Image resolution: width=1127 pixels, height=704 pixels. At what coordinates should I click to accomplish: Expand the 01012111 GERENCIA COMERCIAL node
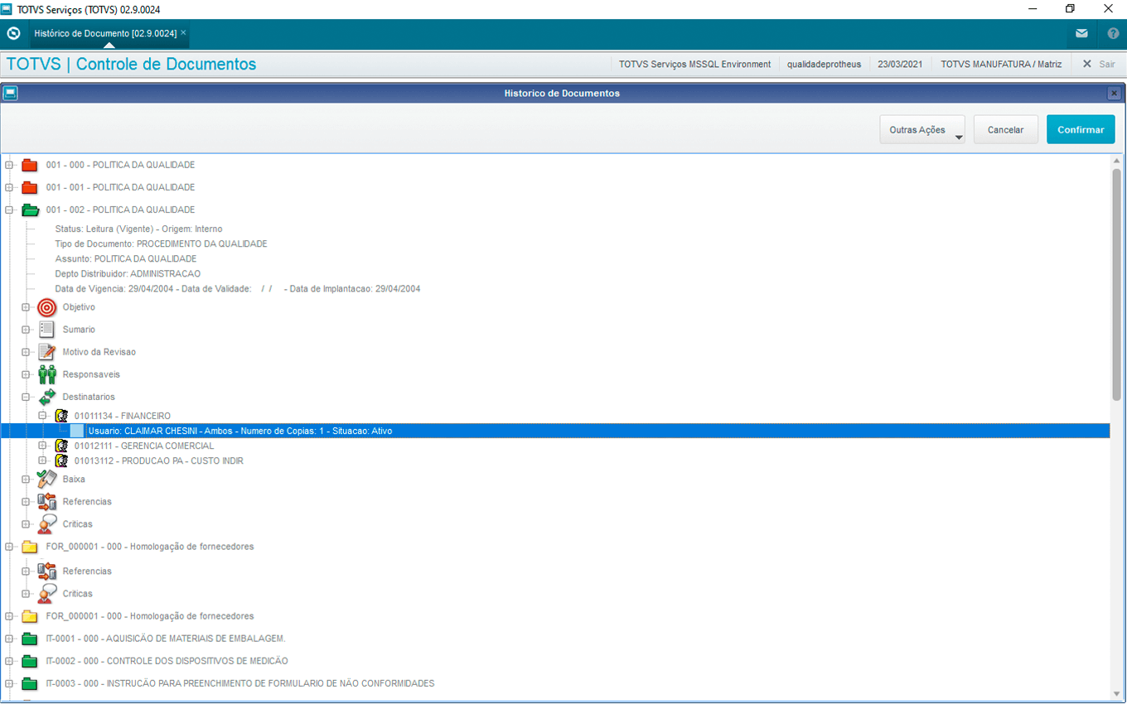pyautogui.click(x=43, y=446)
